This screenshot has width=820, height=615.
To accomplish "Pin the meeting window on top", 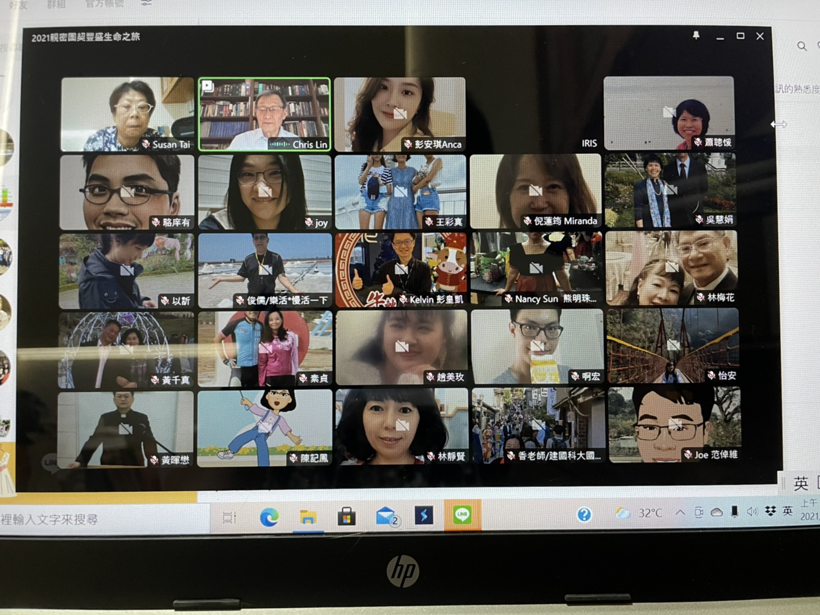I will [696, 36].
